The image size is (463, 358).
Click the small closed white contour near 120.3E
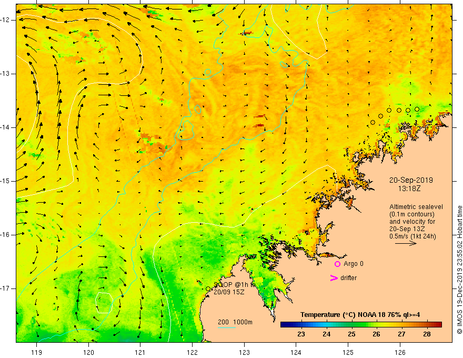104,303
